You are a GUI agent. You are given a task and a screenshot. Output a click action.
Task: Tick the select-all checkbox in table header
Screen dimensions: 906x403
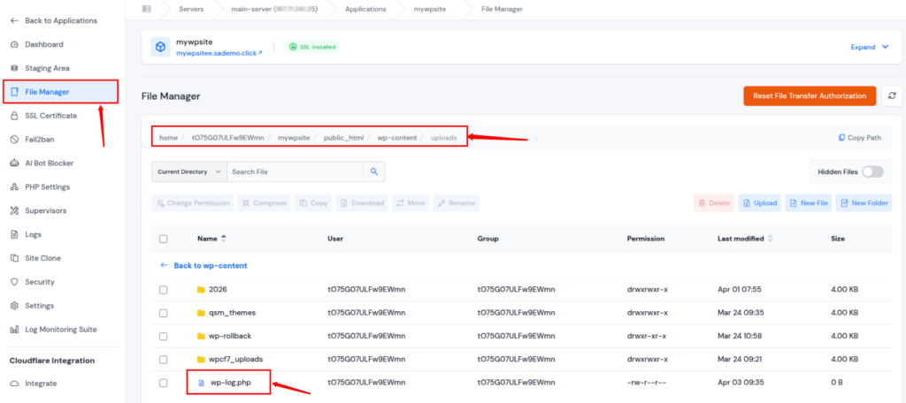click(164, 239)
